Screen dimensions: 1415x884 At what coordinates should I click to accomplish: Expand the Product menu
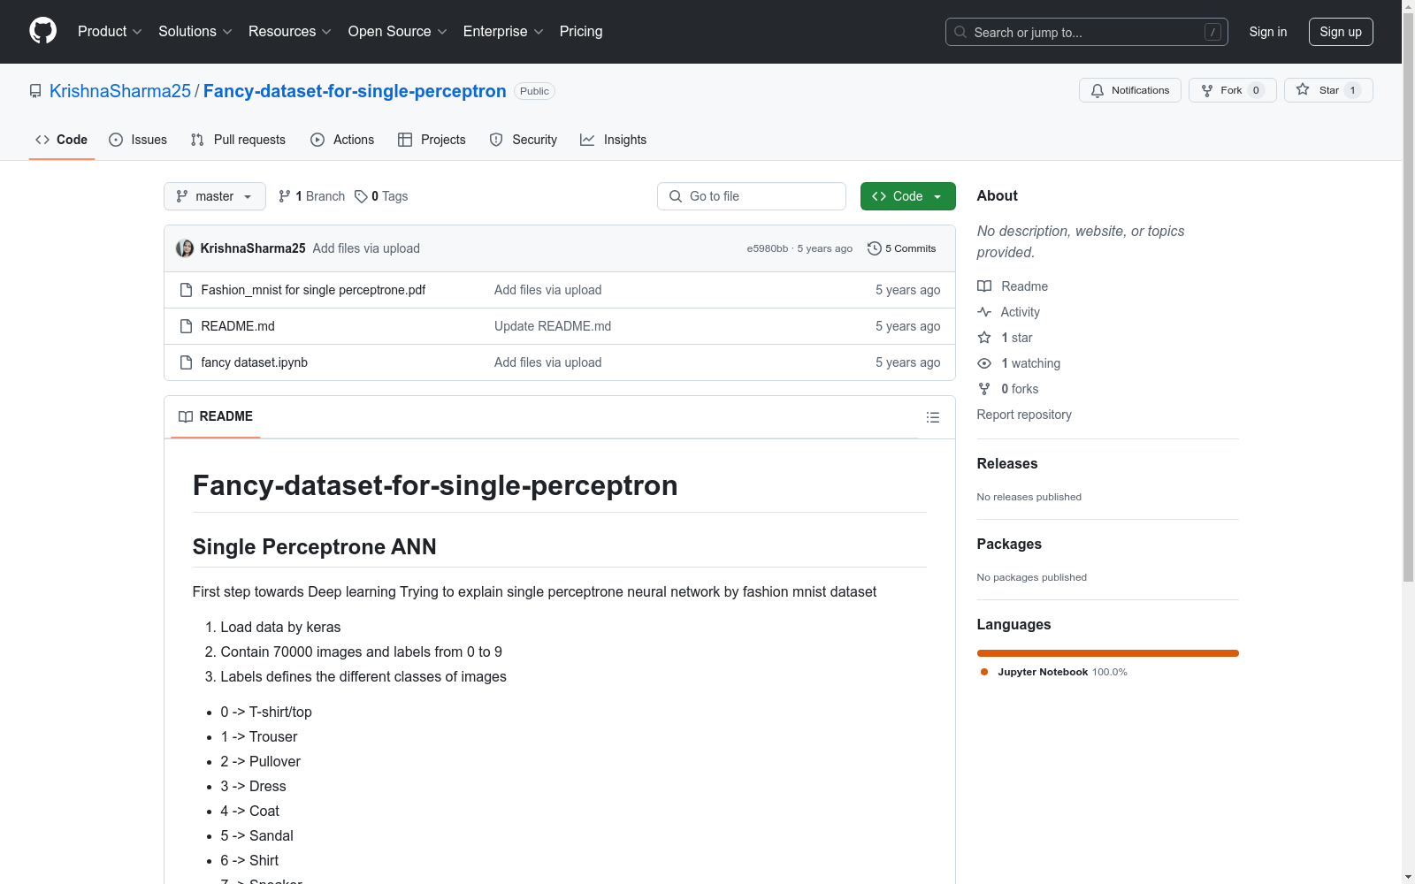coord(110,32)
